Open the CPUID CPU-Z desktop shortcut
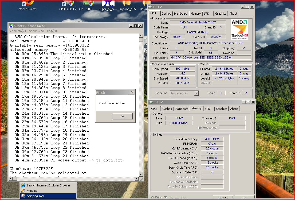295x200 pixels. [68, 5]
